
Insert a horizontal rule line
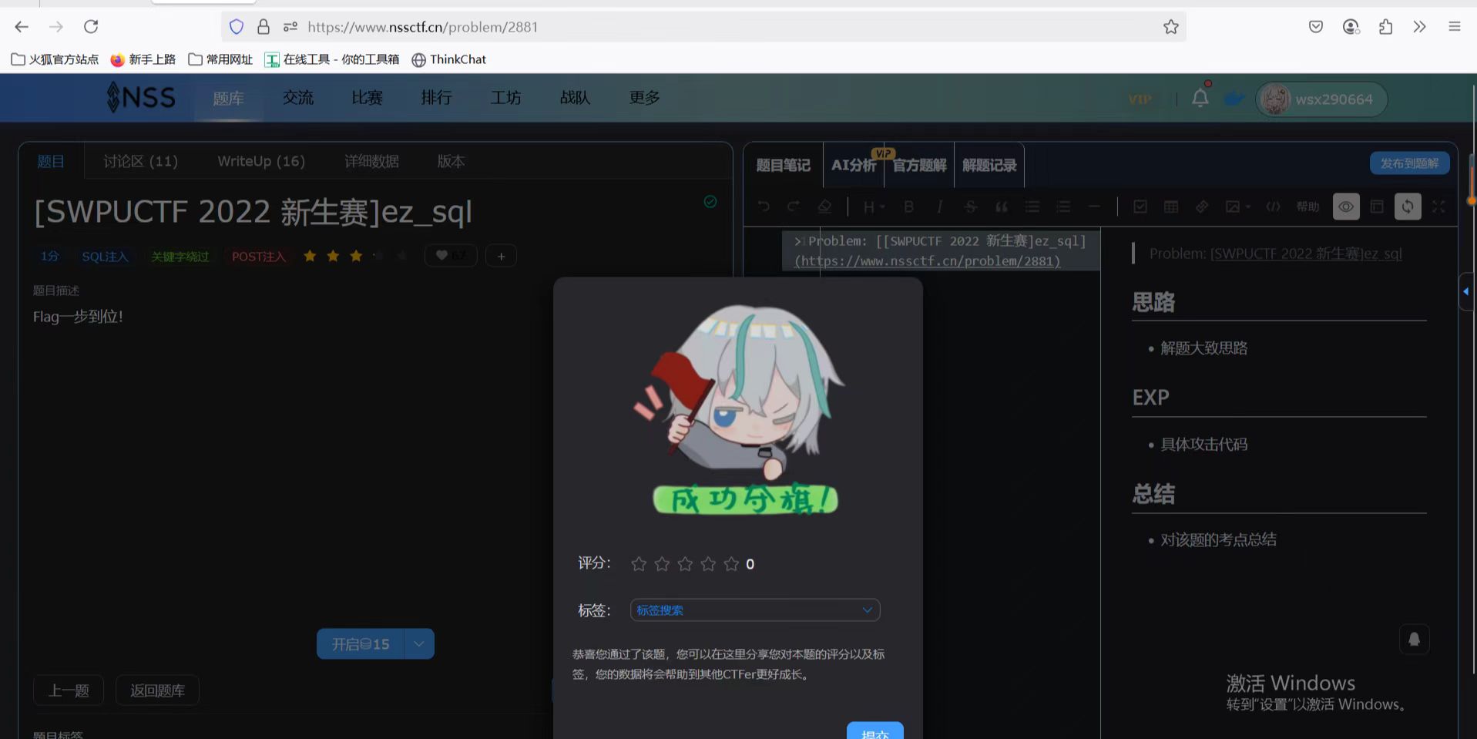1094,207
